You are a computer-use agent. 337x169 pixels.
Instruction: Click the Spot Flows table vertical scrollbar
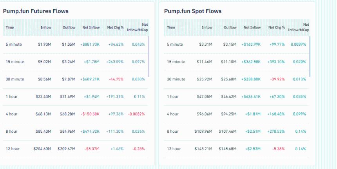tap(310, 57)
